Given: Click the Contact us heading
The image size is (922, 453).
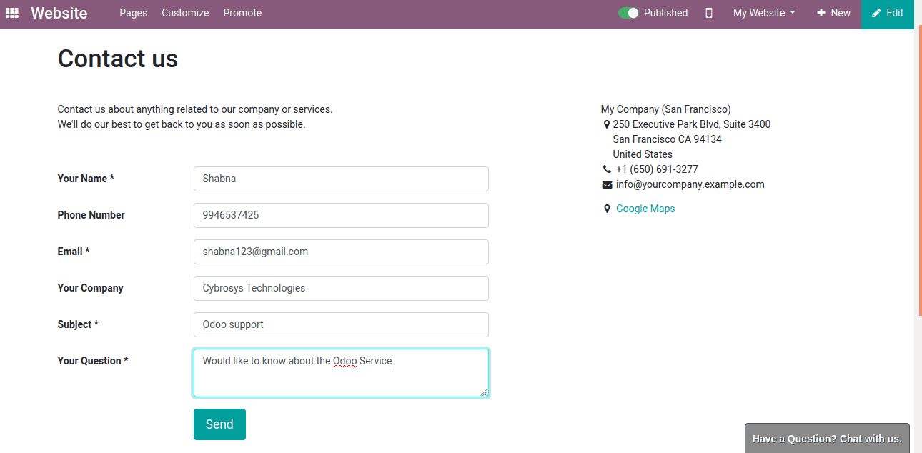Looking at the screenshot, I should [x=118, y=59].
